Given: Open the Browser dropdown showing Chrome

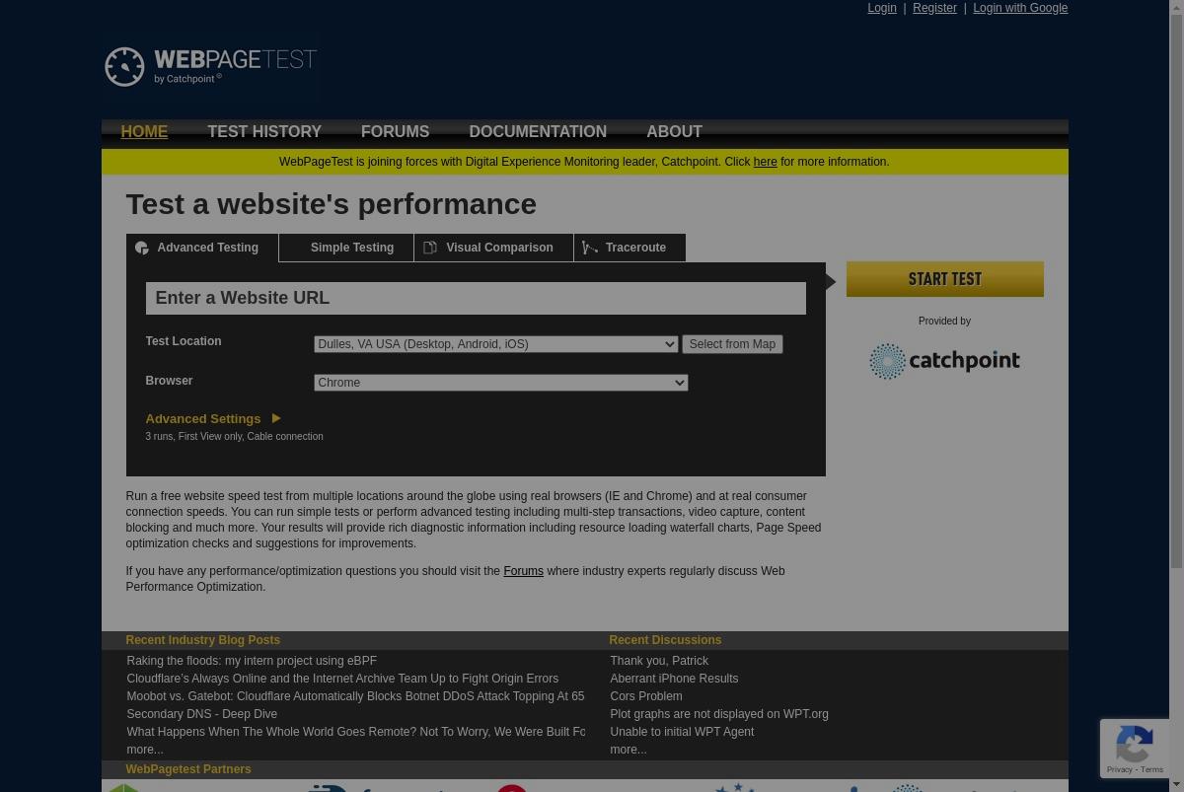Looking at the screenshot, I should [500, 383].
